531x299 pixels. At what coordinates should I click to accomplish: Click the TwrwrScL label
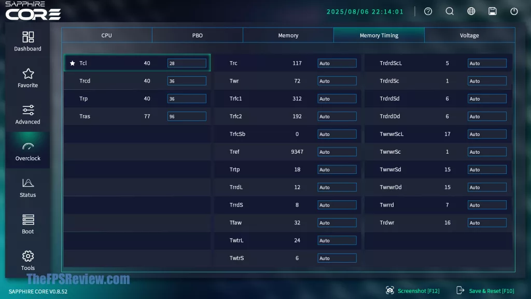pos(392,134)
